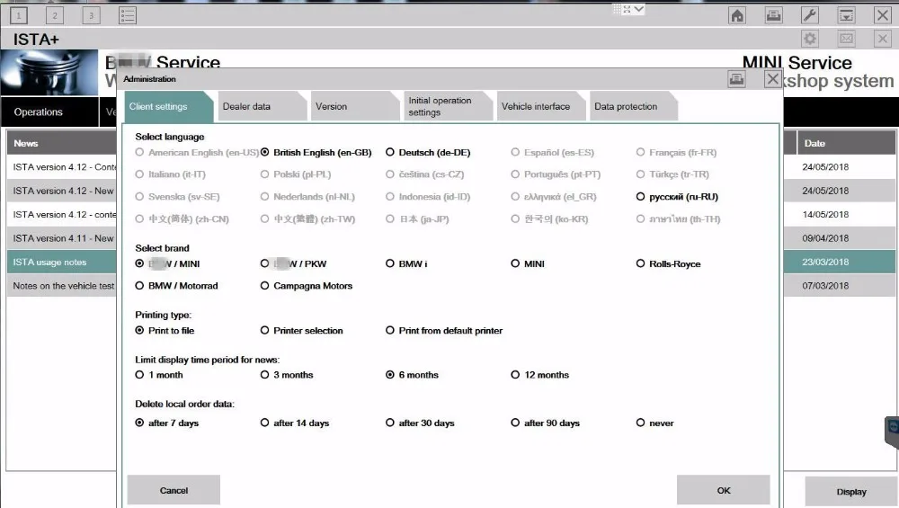Confirm settings with the OK button
Image resolution: width=899 pixels, height=508 pixels.
pos(724,490)
